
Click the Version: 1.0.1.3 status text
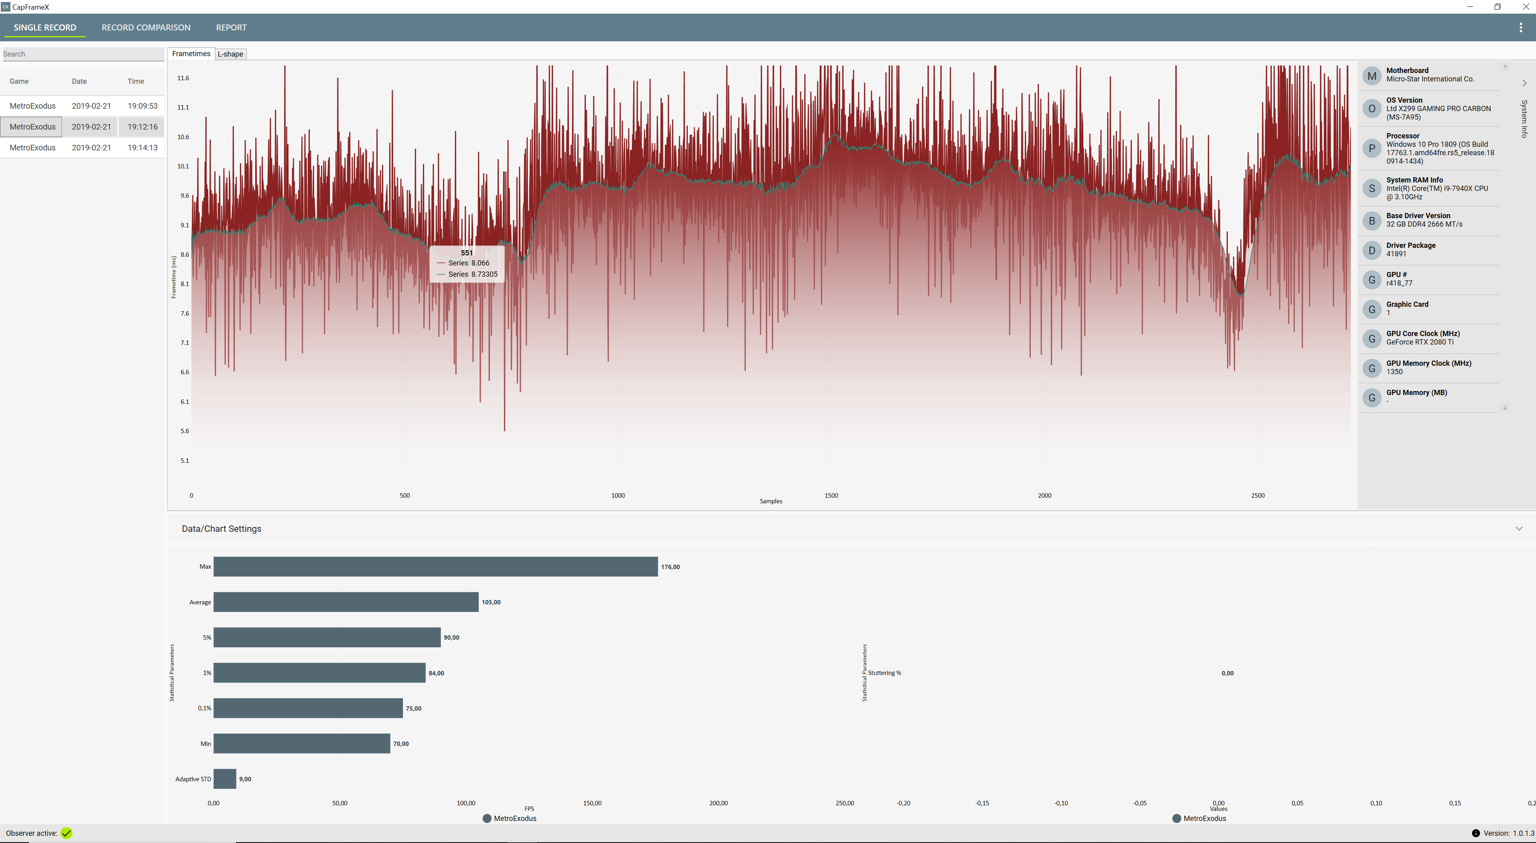click(x=1509, y=833)
